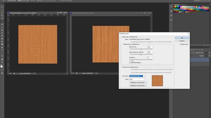Select the Rectangular Marquee tool

2,10
